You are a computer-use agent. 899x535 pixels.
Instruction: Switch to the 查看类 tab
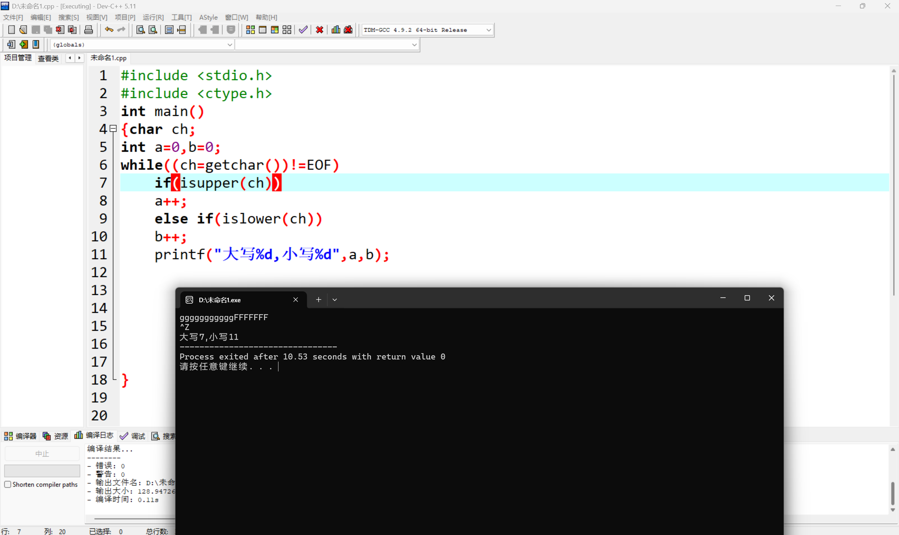48,58
